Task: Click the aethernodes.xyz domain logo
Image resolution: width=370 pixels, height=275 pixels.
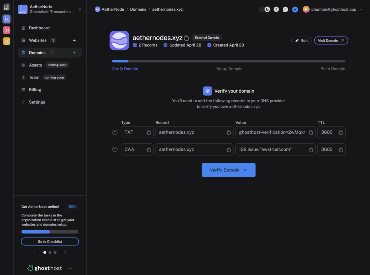Action: pos(119,40)
